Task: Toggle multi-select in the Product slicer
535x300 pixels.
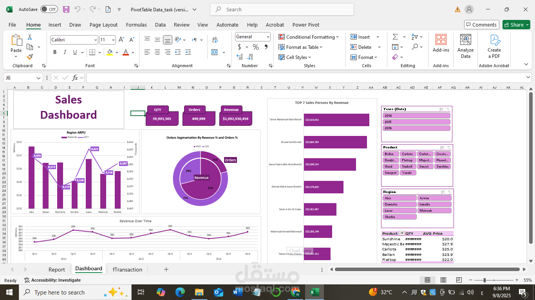Action: point(441,147)
